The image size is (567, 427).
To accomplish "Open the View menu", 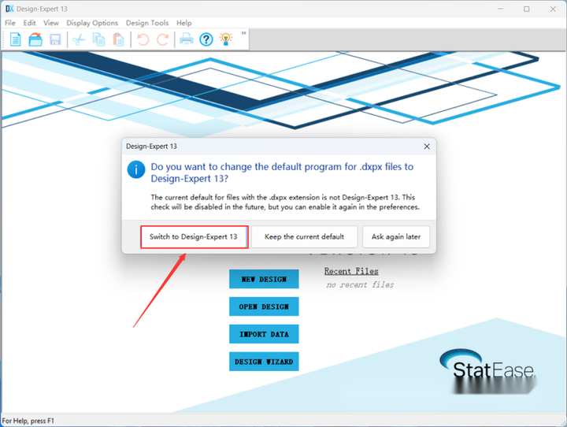I will click(51, 23).
